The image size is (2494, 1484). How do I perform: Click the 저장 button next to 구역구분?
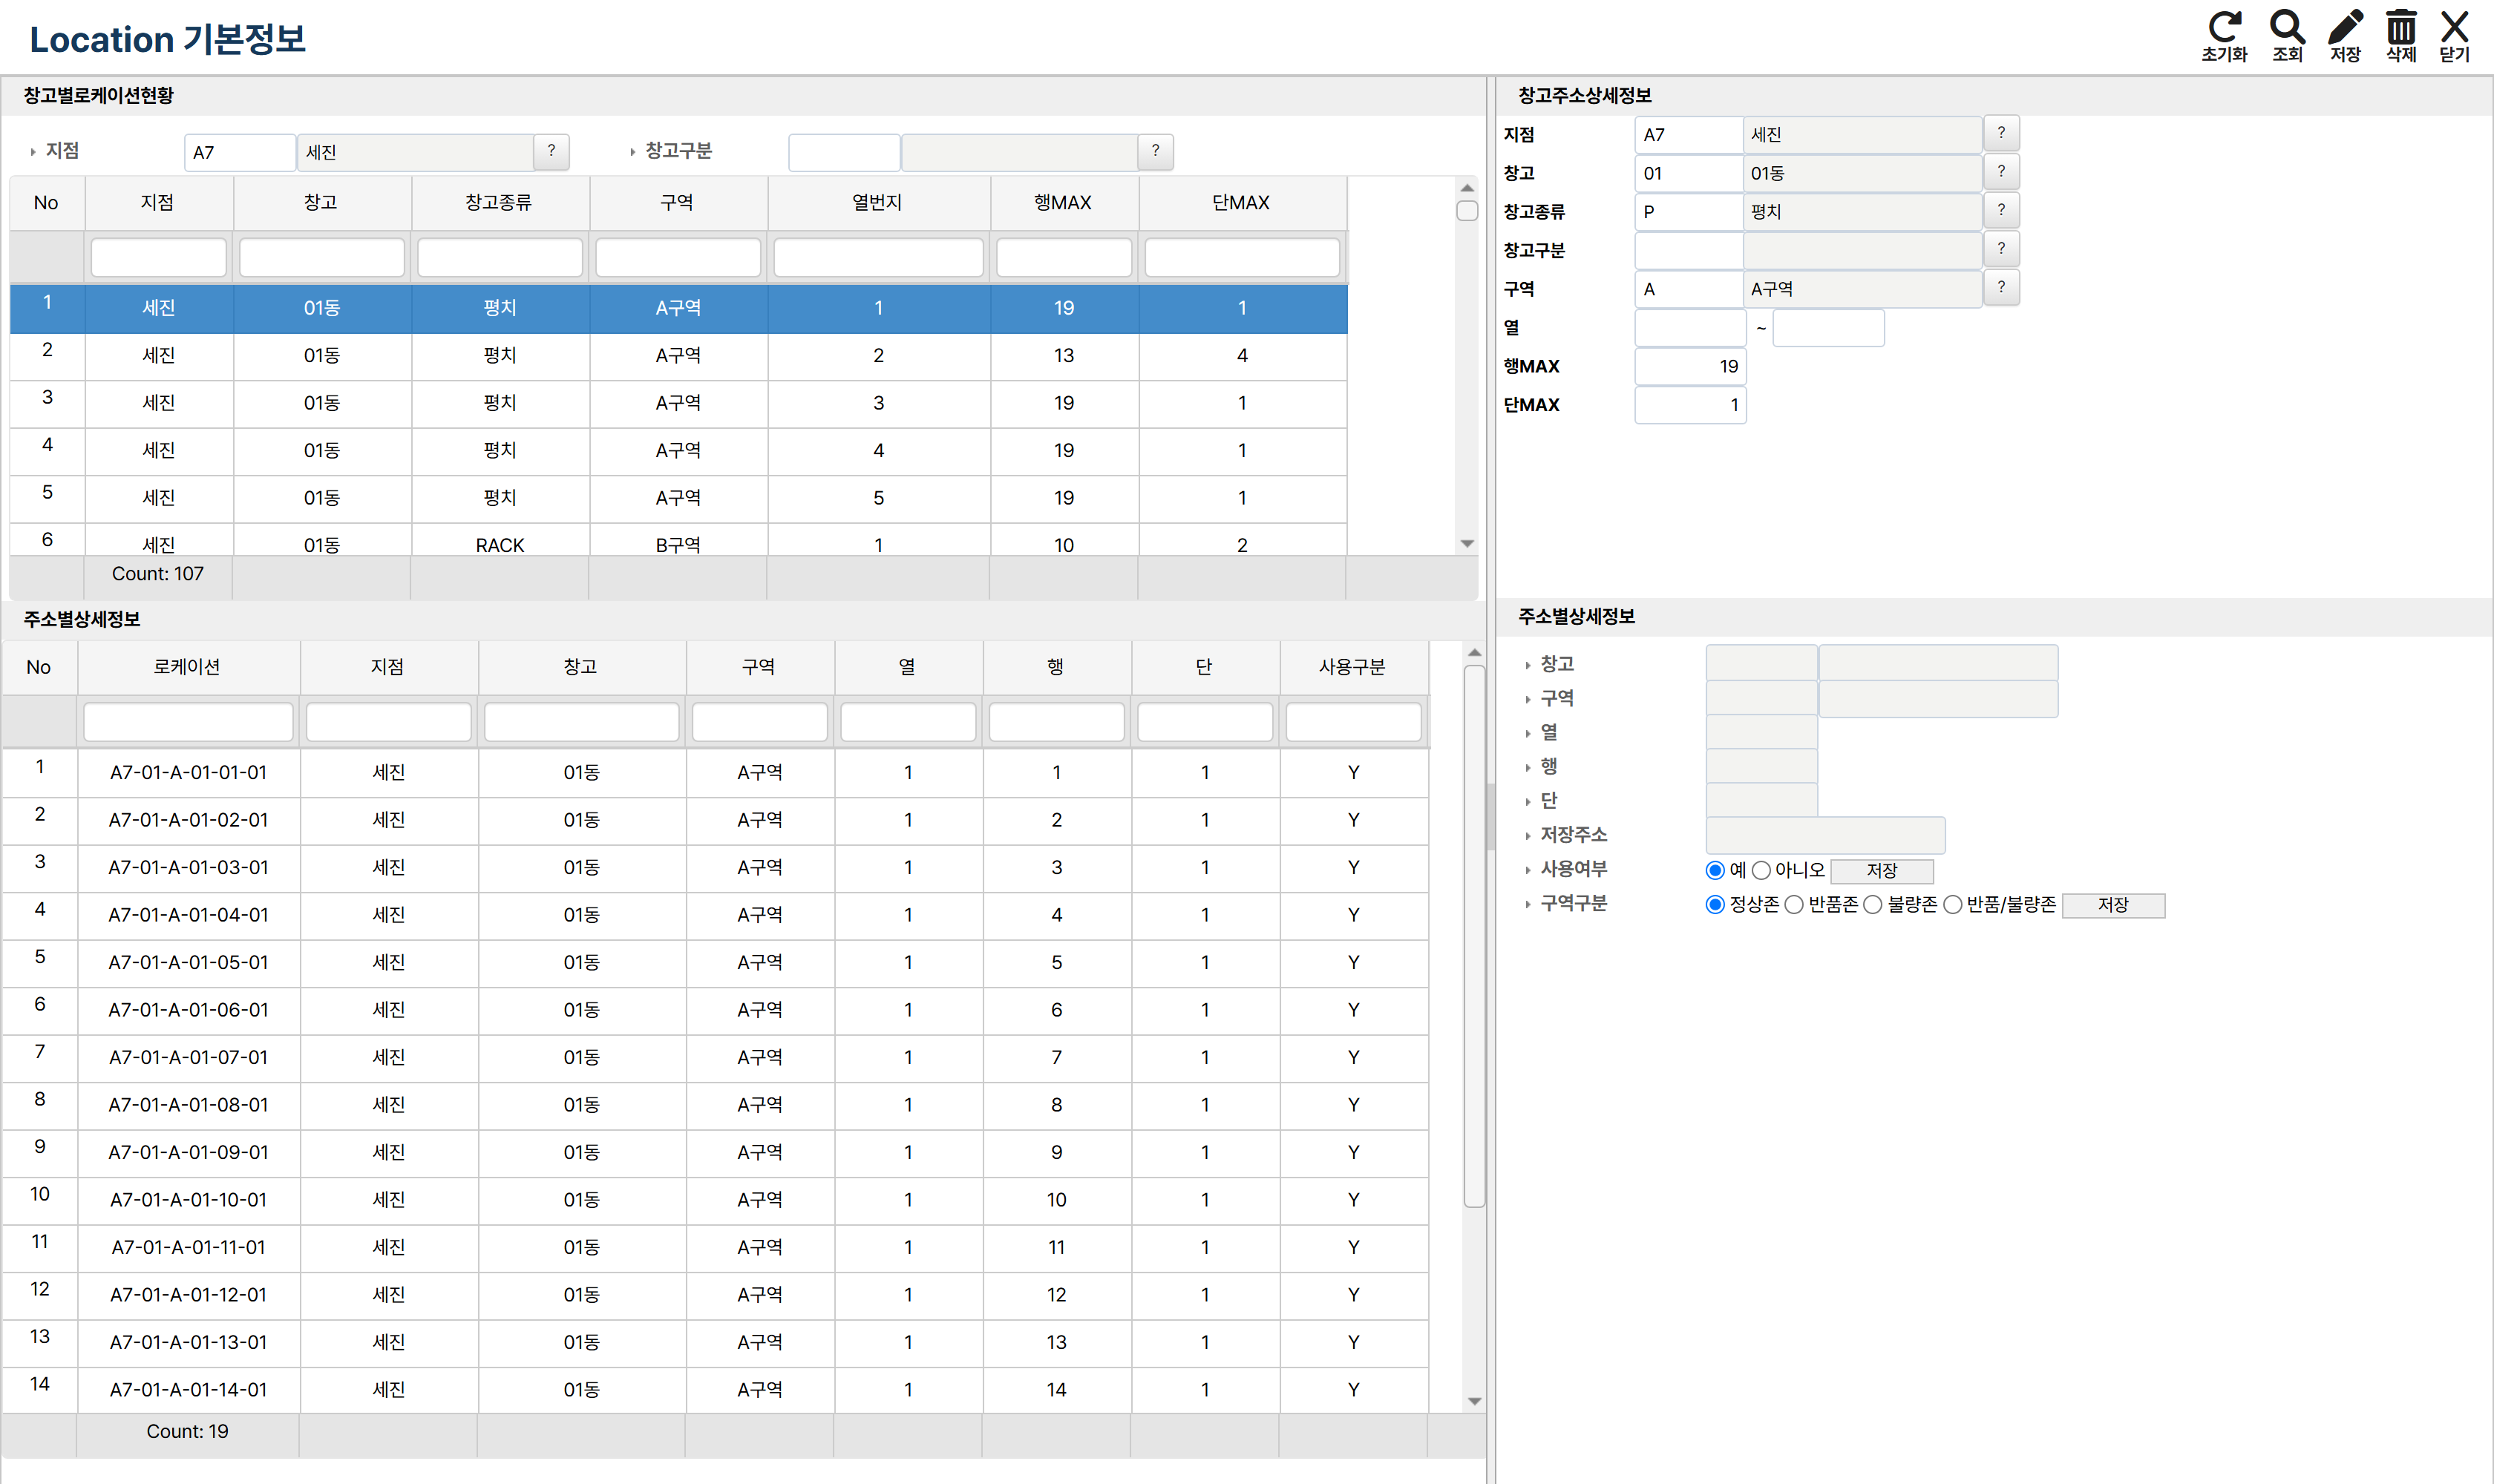pyautogui.click(x=2114, y=905)
